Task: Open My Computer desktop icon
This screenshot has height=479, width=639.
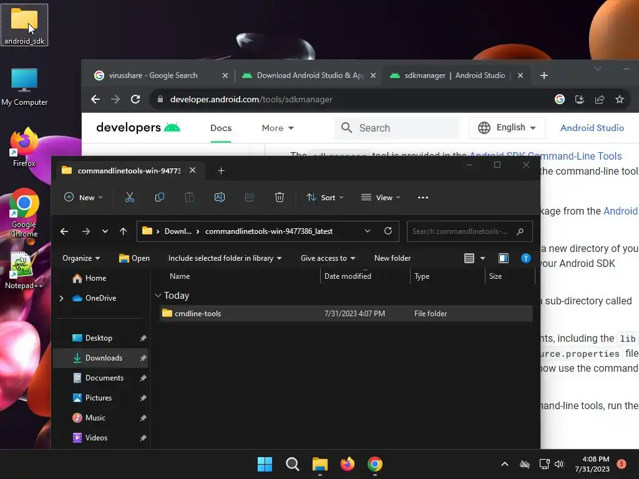Action: [24, 87]
